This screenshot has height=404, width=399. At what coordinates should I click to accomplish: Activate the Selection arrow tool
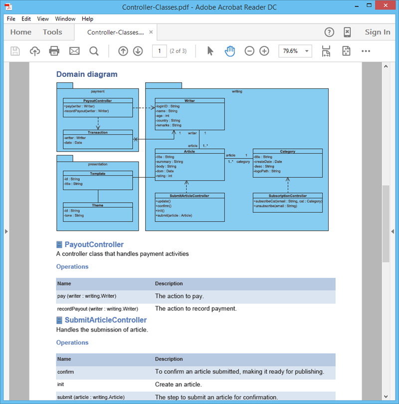(210, 51)
